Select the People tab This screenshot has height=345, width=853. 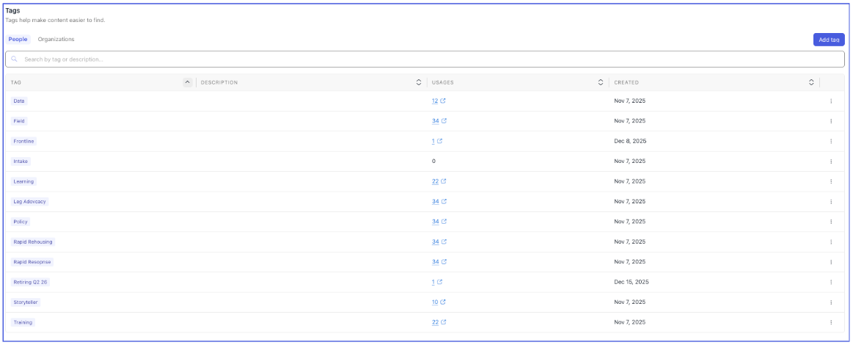click(18, 39)
